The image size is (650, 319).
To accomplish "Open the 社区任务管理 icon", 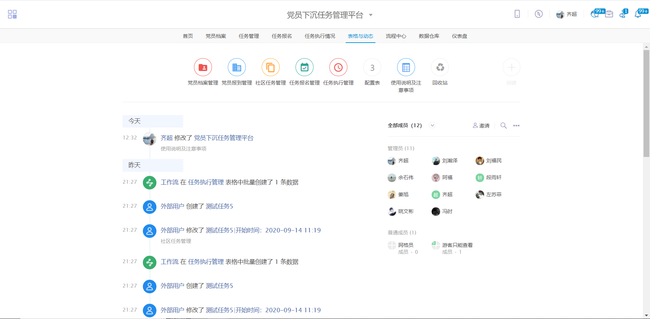I will coord(270,68).
